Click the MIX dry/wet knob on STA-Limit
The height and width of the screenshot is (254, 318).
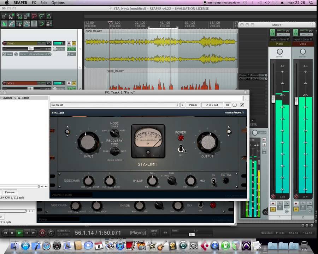coord(191,181)
